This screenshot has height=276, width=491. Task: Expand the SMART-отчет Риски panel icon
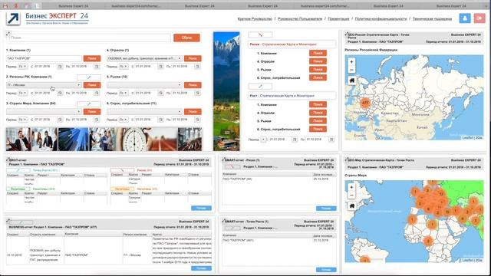pyautogui.click(x=223, y=159)
